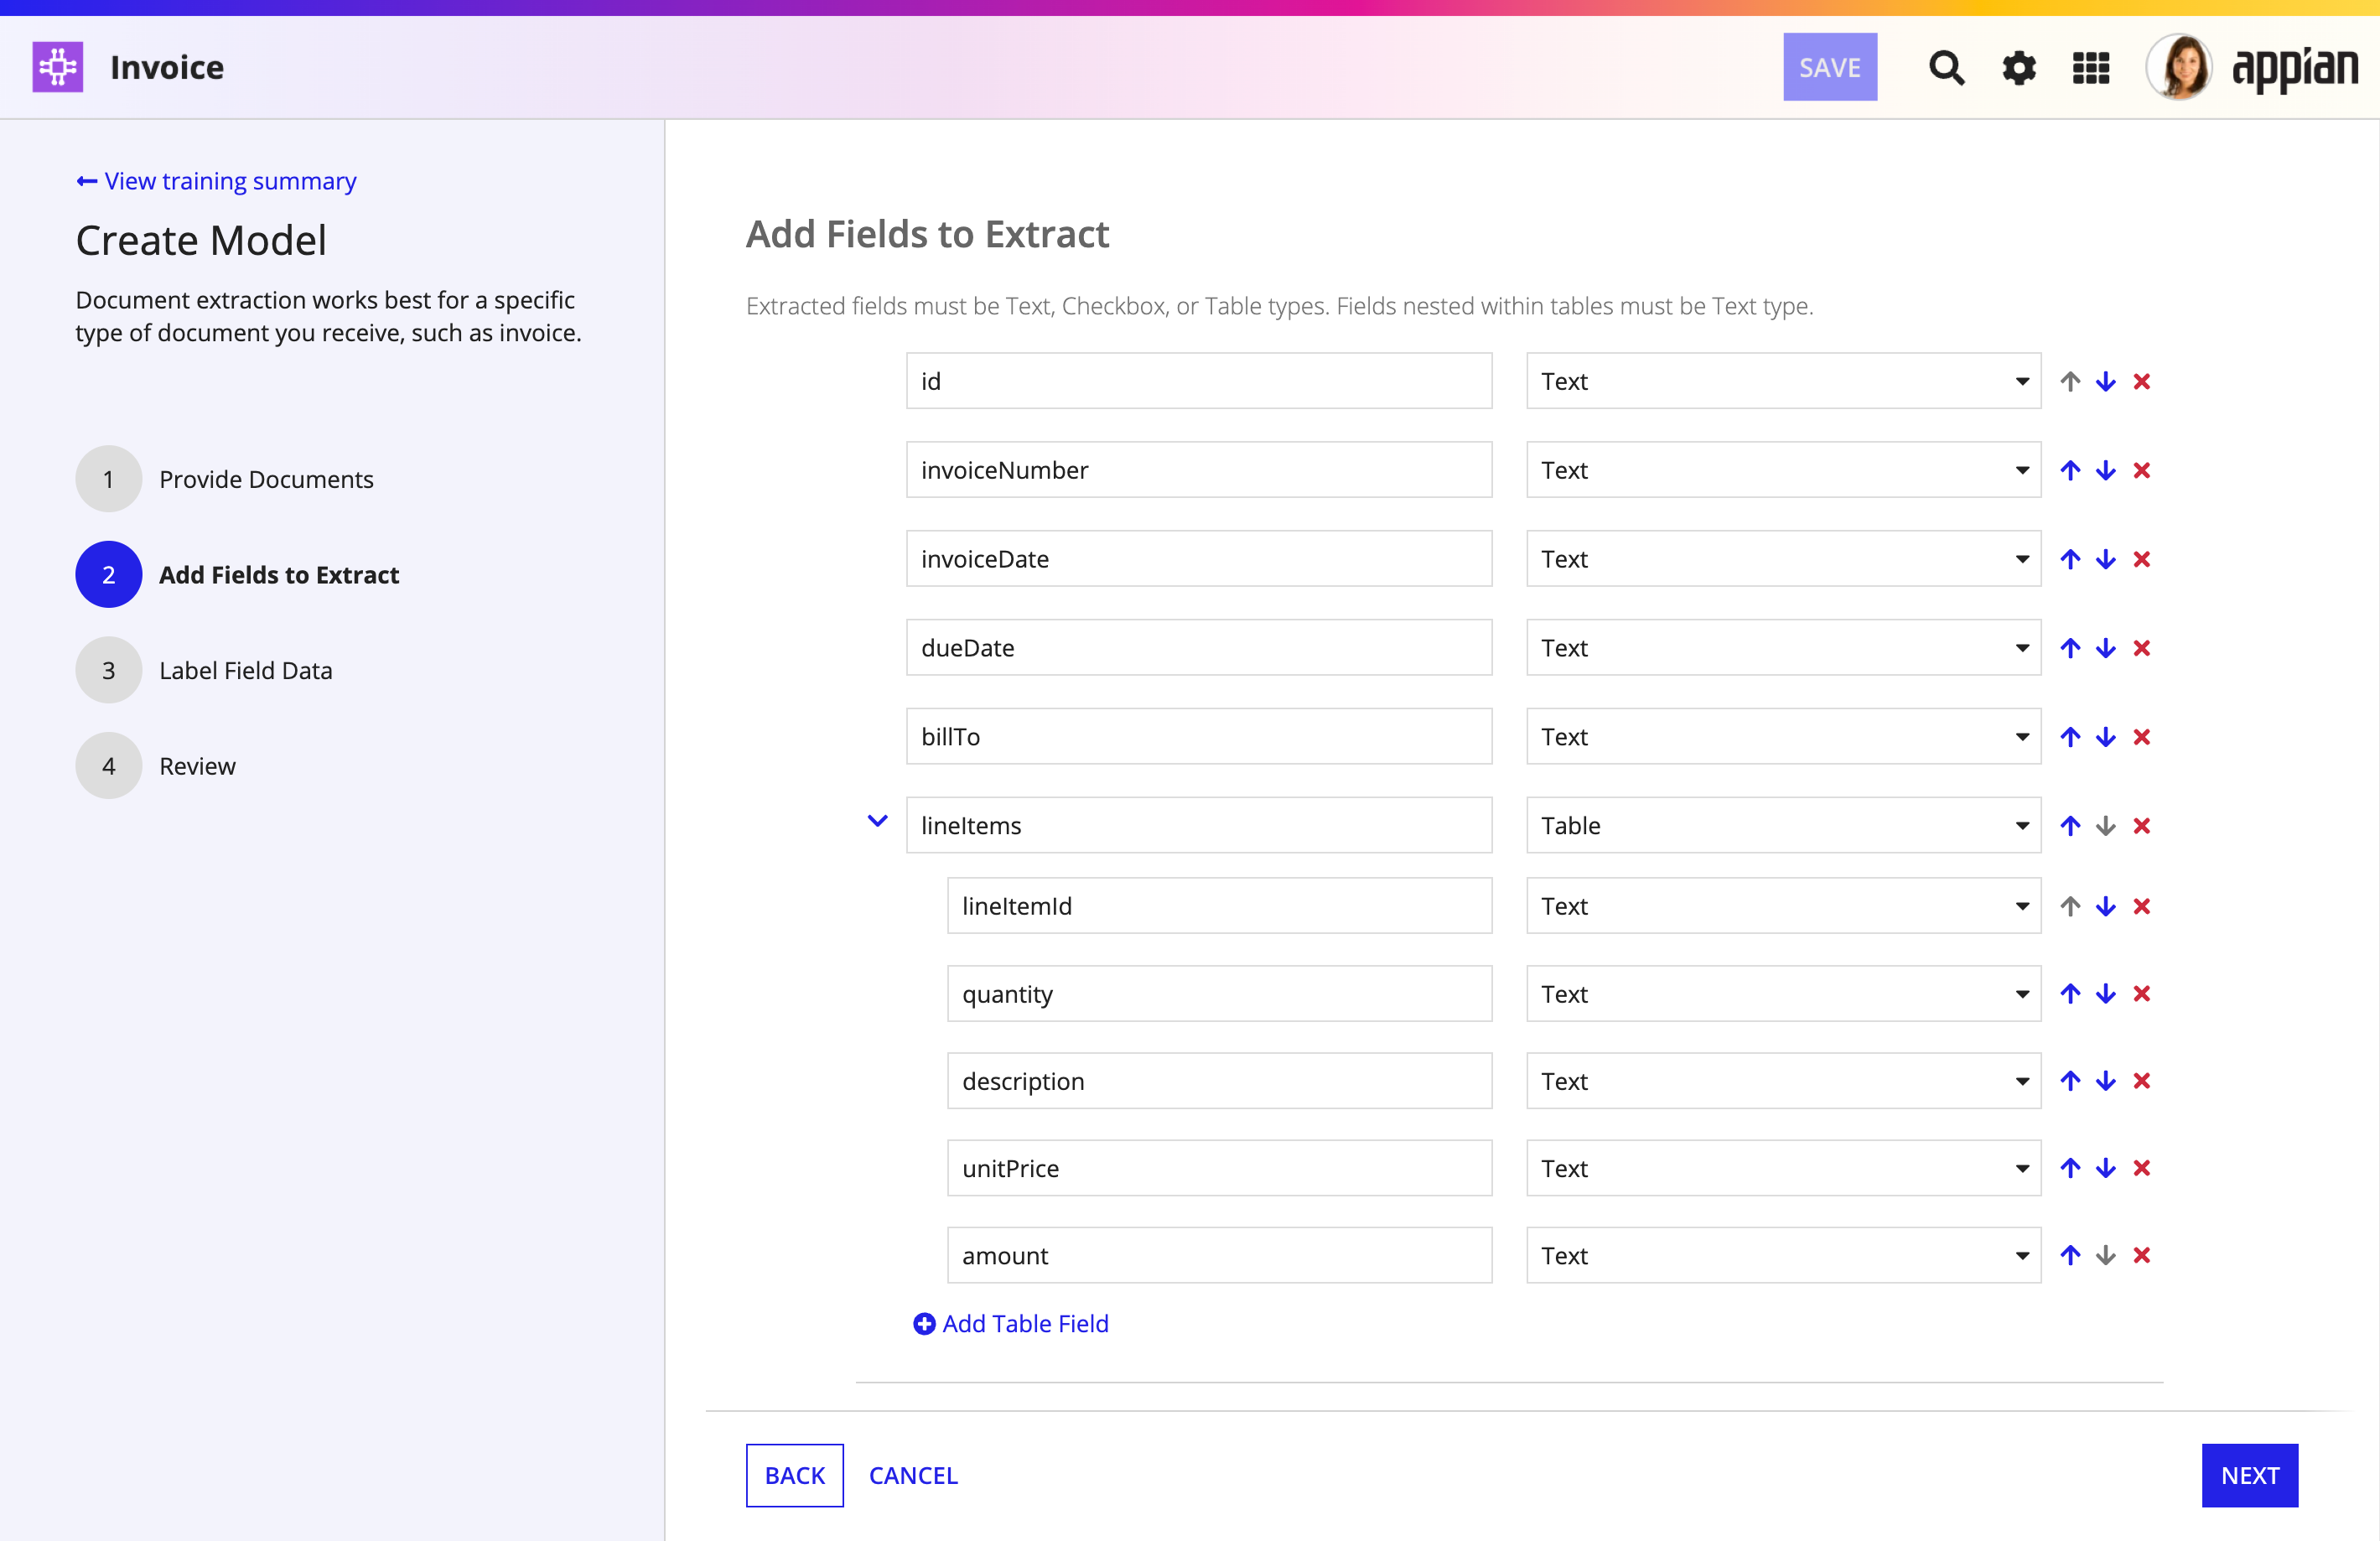Remove the quantity table field
Screen dimensions: 2380x1541
pos(2141,994)
